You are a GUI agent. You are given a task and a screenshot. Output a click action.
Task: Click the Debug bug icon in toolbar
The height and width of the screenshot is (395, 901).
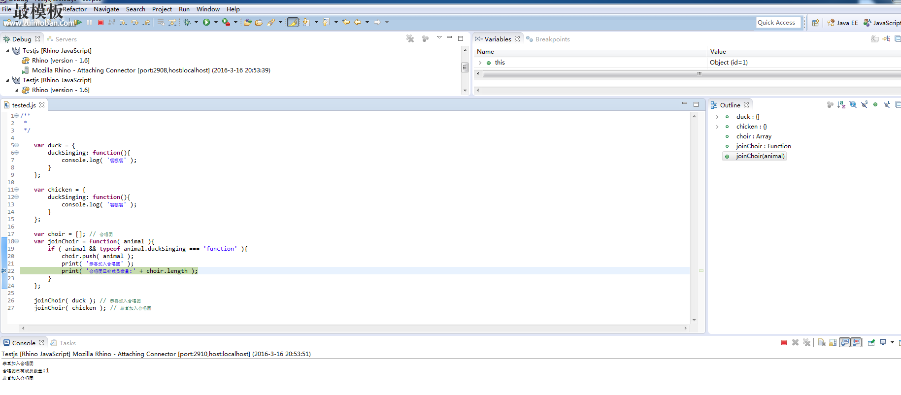tap(187, 22)
